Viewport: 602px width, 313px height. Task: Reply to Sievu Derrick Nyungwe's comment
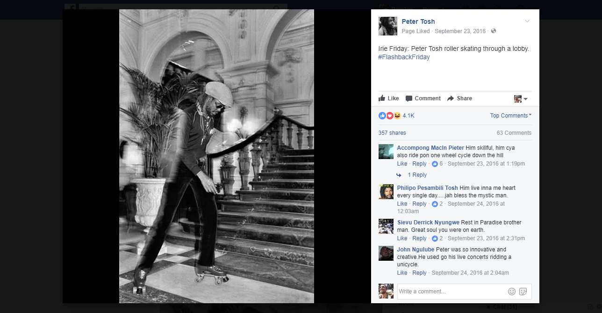point(419,238)
